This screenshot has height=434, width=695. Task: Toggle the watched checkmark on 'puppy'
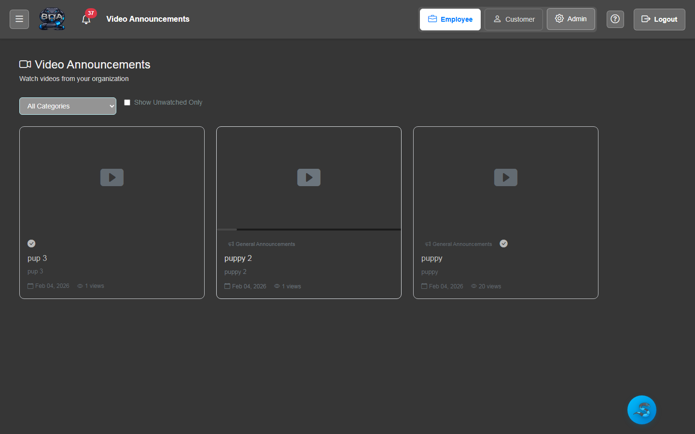tap(503, 244)
